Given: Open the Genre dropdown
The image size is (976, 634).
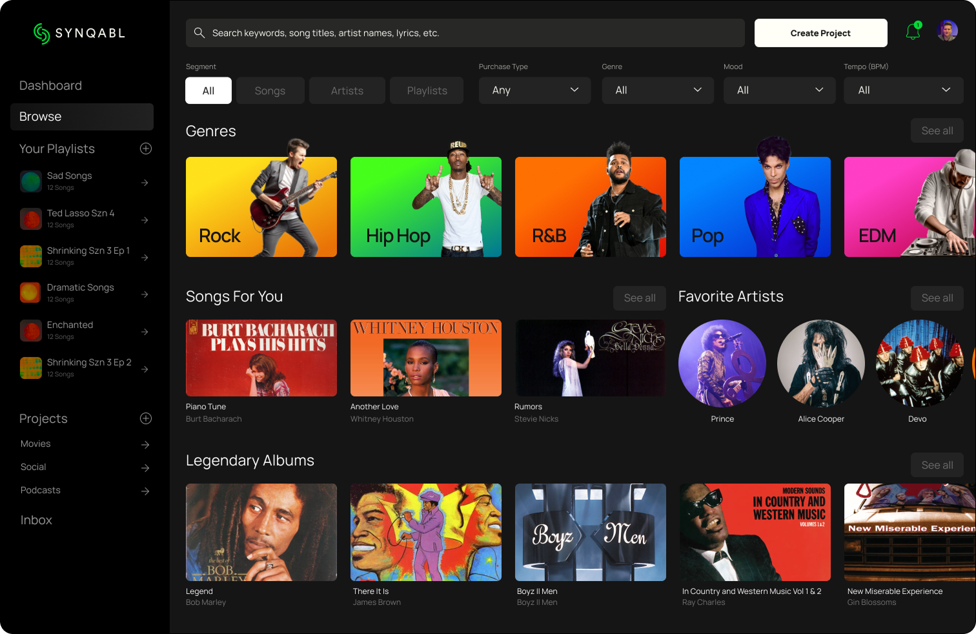Looking at the screenshot, I should click(658, 90).
